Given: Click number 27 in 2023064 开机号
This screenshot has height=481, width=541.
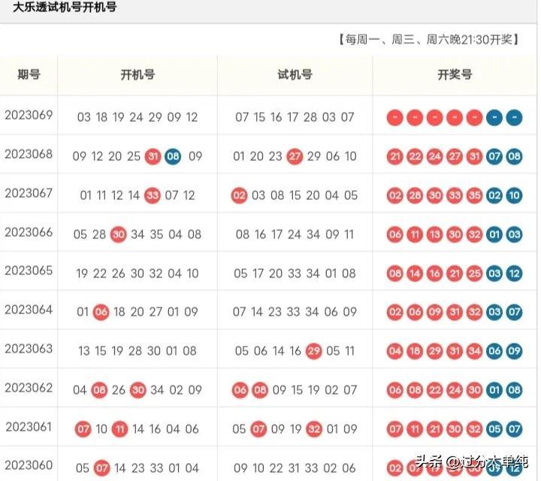Looking at the screenshot, I should click(x=156, y=312).
